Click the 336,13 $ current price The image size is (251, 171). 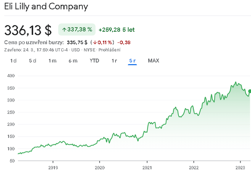(28, 29)
